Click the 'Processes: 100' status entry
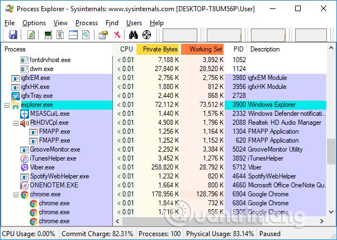The height and width of the screenshot is (240, 337). 159,234
